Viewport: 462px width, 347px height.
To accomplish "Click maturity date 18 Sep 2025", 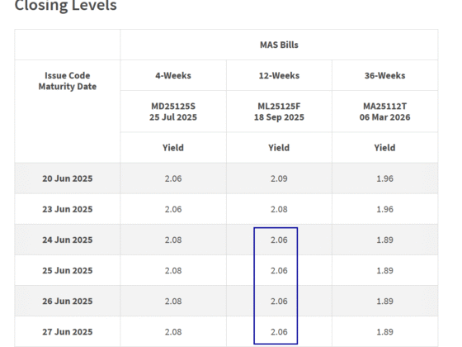I will click(279, 117).
